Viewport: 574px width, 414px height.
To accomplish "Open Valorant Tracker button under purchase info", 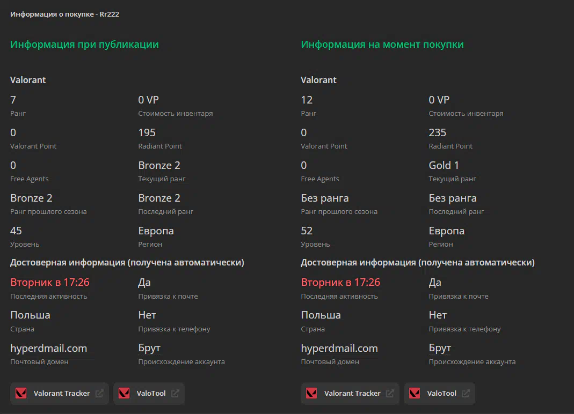I will (x=350, y=394).
